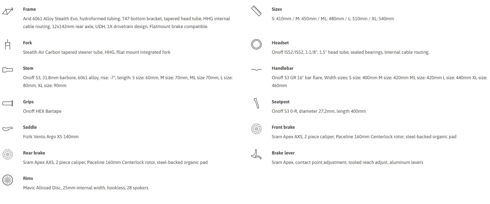Screen dimensions: 490x204
Task: Click the Fizik Vento Argo saddle description
Action: click(51, 137)
